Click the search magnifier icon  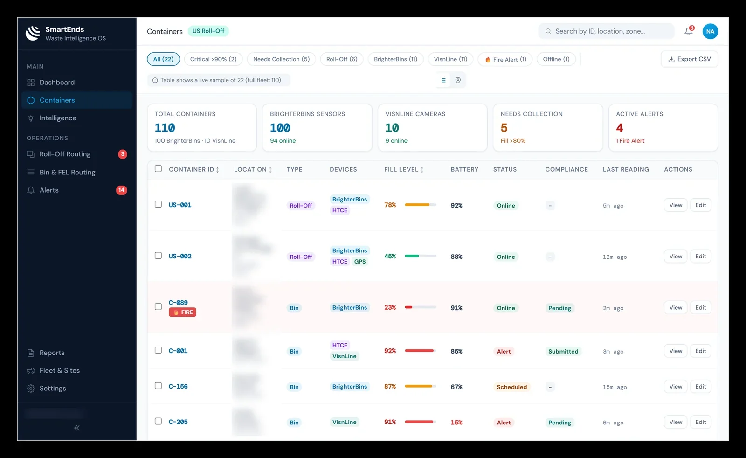click(548, 31)
